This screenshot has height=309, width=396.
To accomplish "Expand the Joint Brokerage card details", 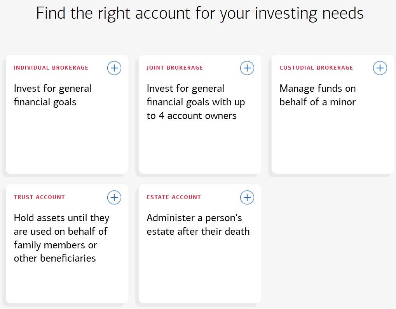I will 247,68.
